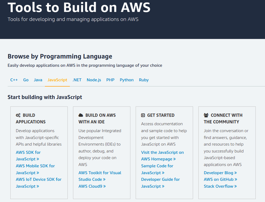
Task: Open the Stack Overflow community link
Action: coord(220,186)
